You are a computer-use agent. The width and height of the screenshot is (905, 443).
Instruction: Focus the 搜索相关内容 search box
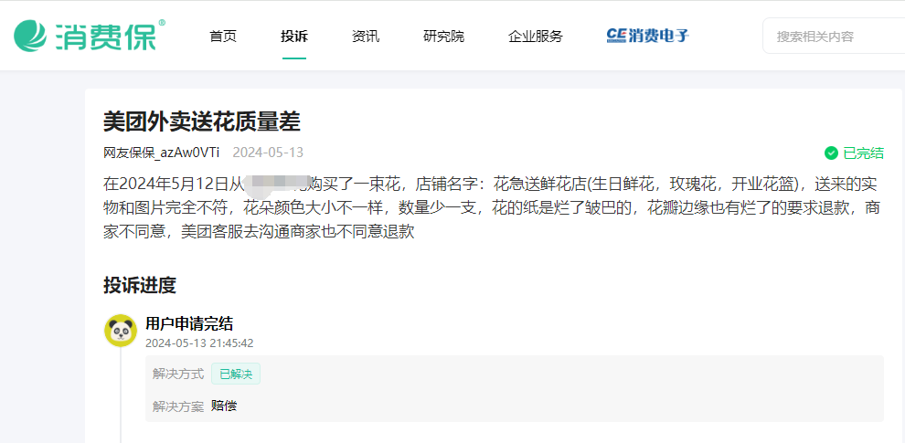click(834, 37)
